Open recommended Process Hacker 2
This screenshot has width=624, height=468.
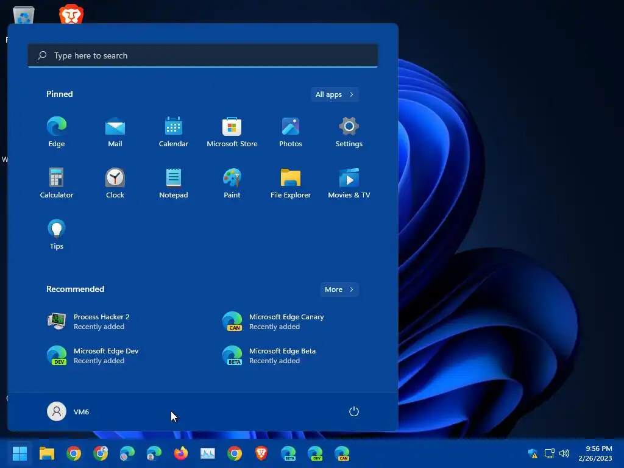(x=89, y=322)
